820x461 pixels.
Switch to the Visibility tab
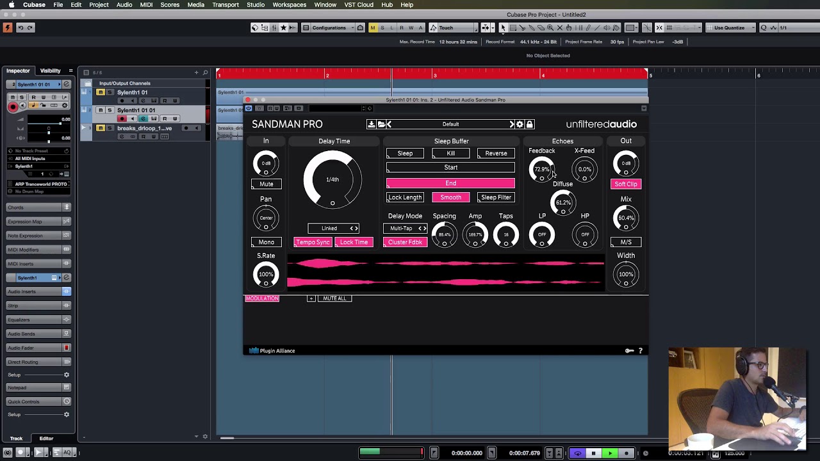51,70
